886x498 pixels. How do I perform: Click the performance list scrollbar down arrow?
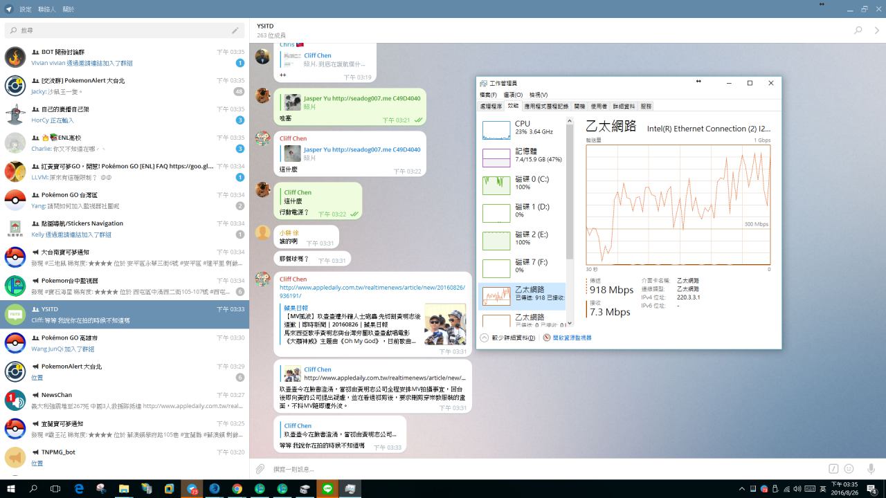(570, 322)
